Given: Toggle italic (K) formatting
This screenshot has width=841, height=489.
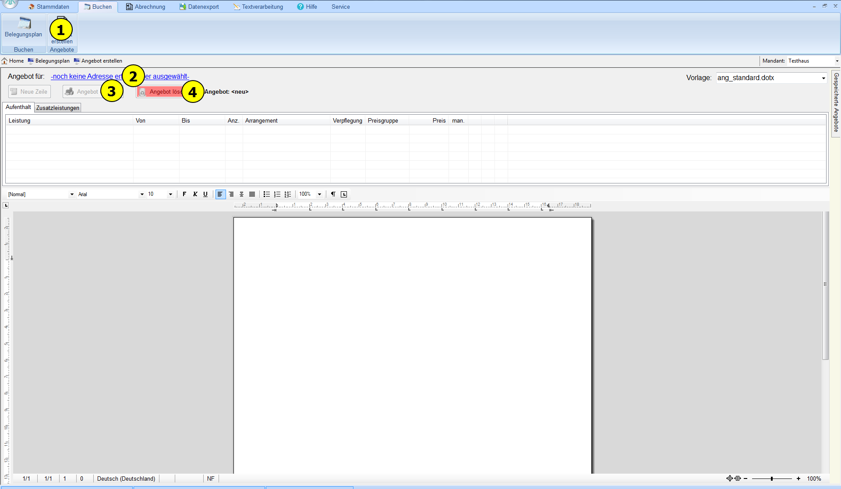Looking at the screenshot, I should [195, 194].
